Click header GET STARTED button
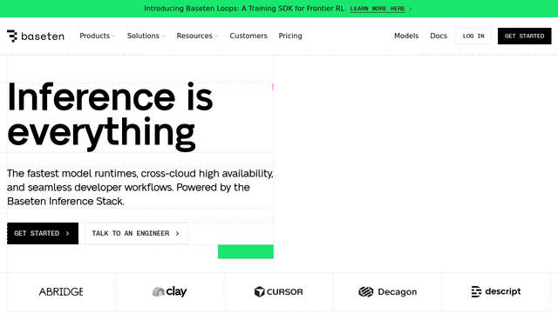The height and width of the screenshot is (313, 558). click(x=524, y=36)
